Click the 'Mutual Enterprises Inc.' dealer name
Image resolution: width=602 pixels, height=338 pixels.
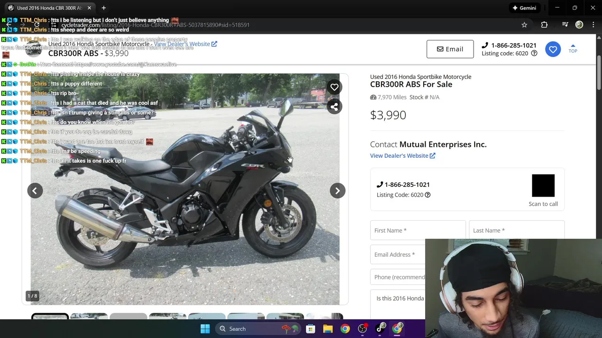(x=443, y=144)
